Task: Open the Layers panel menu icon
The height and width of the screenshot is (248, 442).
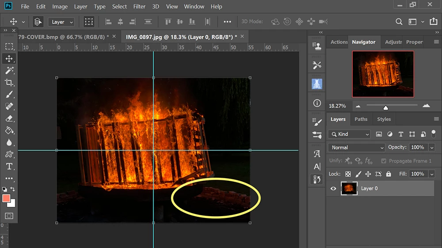Action: click(436, 119)
